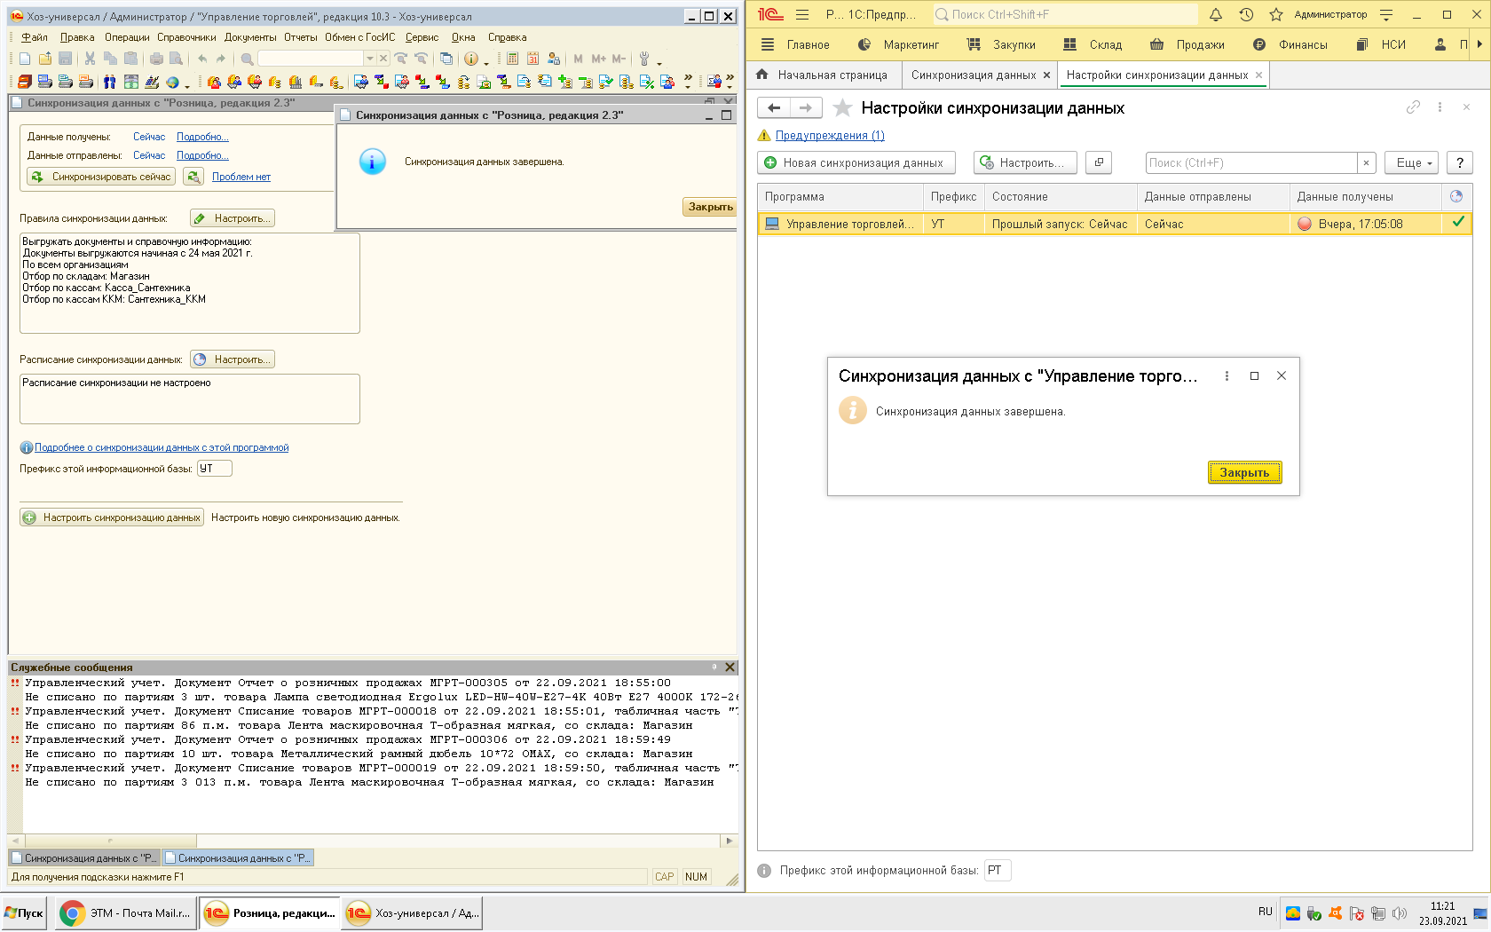Click the new document icon
This screenshot has height=932, width=1491.
click(24, 59)
